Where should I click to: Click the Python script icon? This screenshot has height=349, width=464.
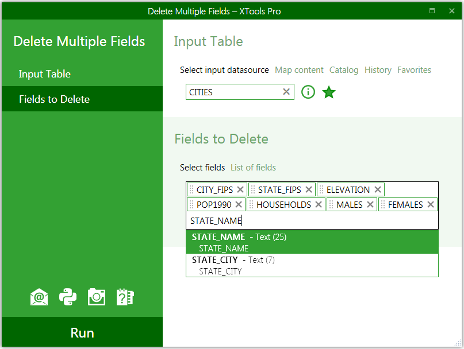68,297
